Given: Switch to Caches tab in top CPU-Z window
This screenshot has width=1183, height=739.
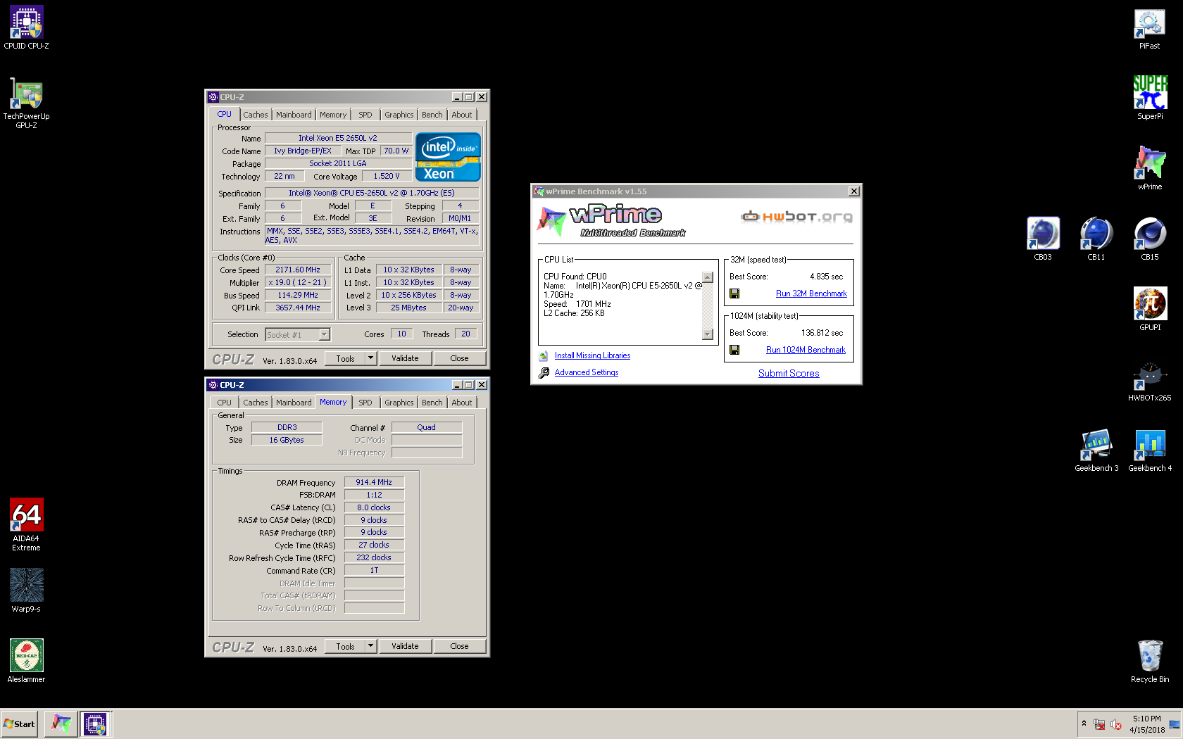Looking at the screenshot, I should tap(256, 115).
